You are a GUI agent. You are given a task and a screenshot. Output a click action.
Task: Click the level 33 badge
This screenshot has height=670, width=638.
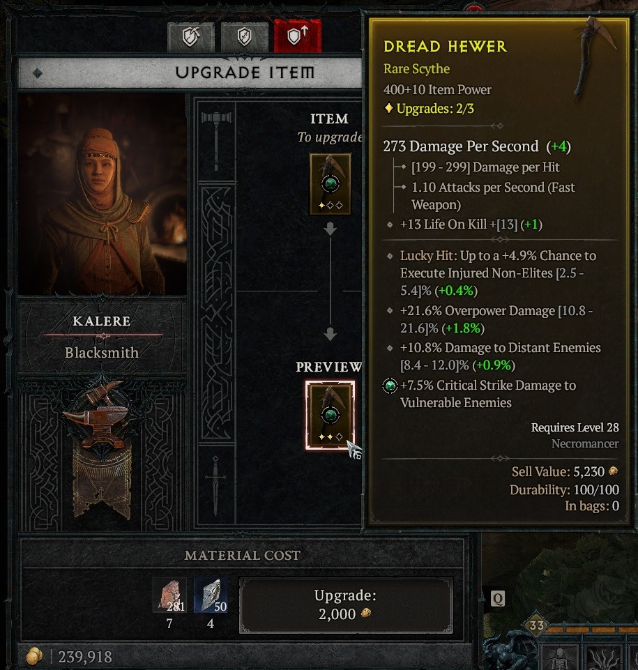pyautogui.click(x=536, y=625)
